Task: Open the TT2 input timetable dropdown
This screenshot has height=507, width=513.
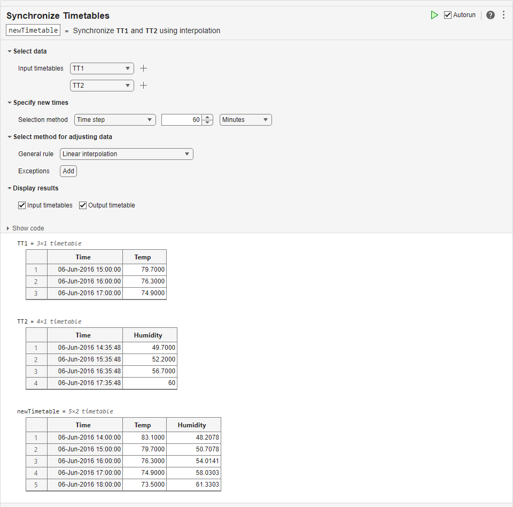Action: [x=102, y=86]
